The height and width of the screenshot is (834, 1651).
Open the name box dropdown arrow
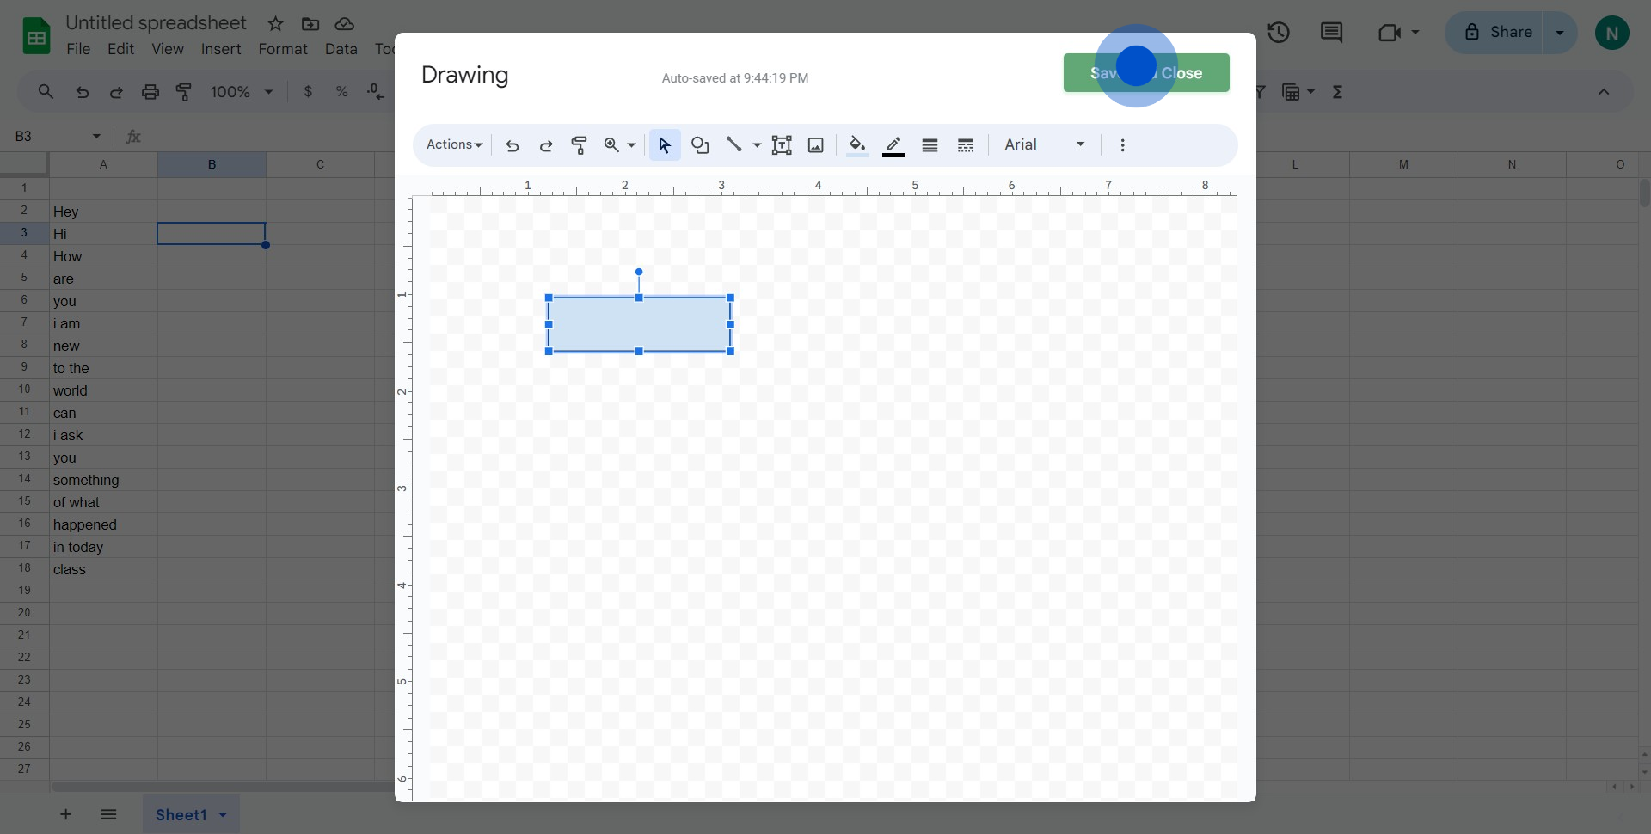(x=96, y=136)
